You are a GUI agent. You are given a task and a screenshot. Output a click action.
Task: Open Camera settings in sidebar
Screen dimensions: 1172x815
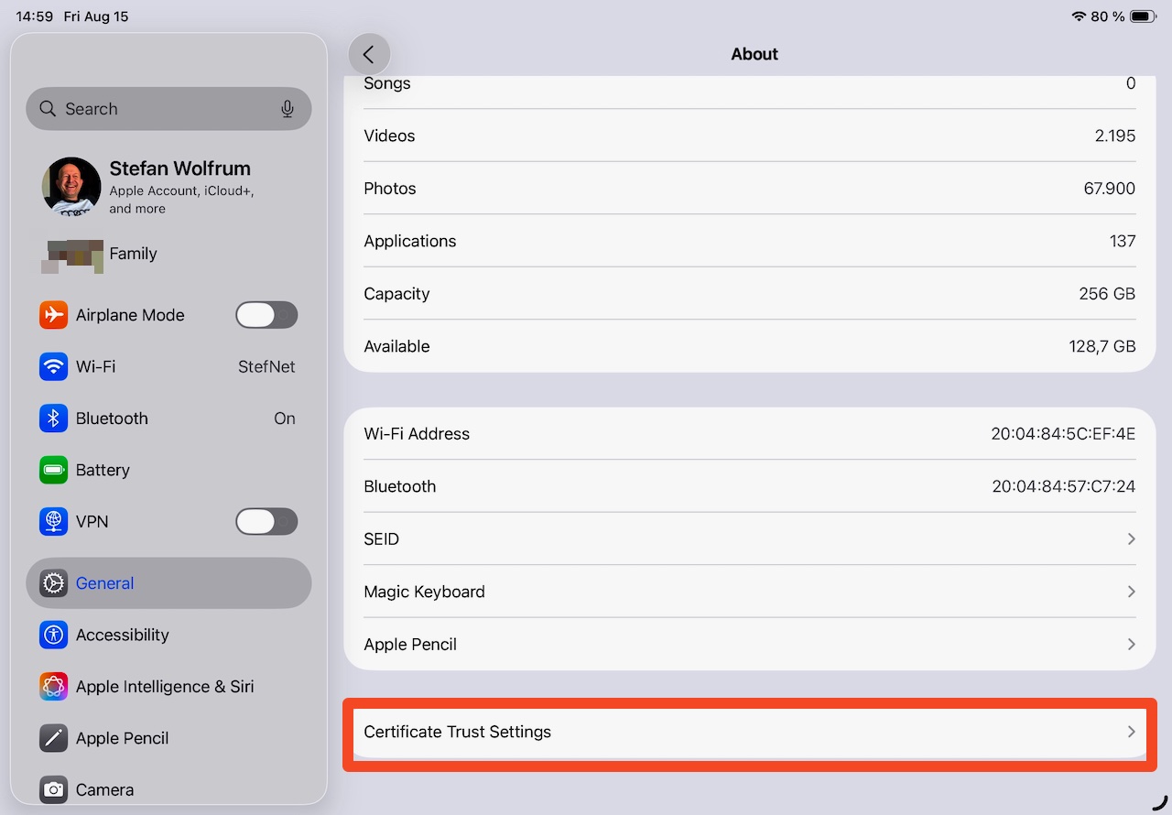pos(168,789)
